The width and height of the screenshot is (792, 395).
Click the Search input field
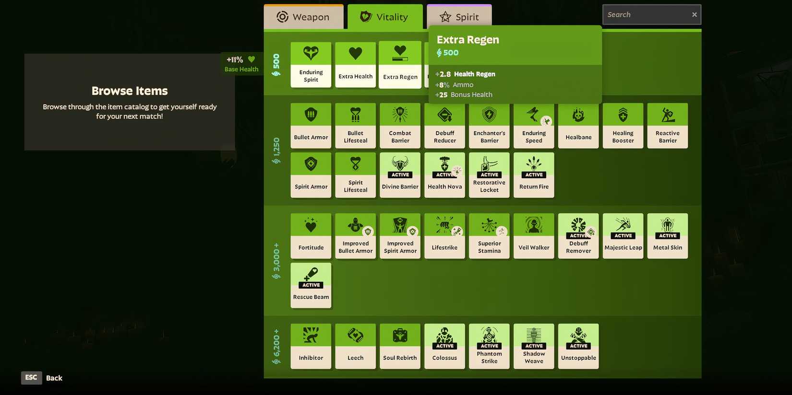[x=646, y=15]
